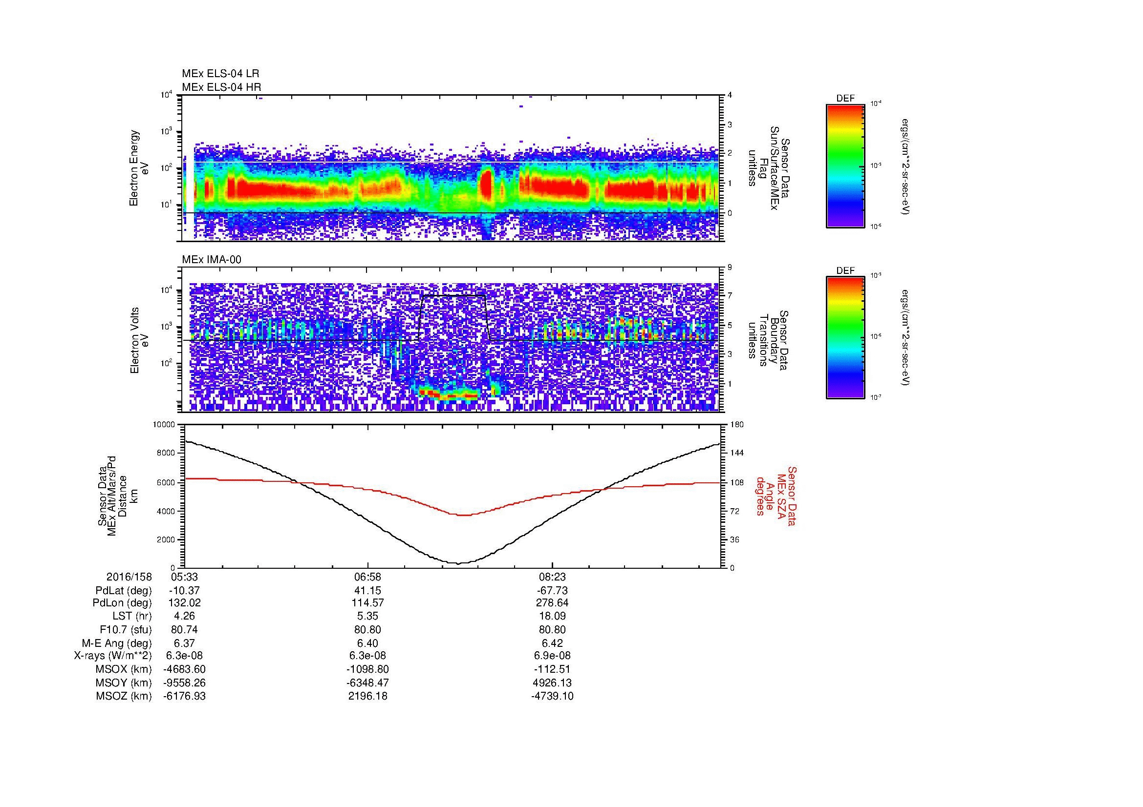This screenshot has width=1143, height=807.
Task: Click the PdLat value -10.37
Action: (x=184, y=591)
